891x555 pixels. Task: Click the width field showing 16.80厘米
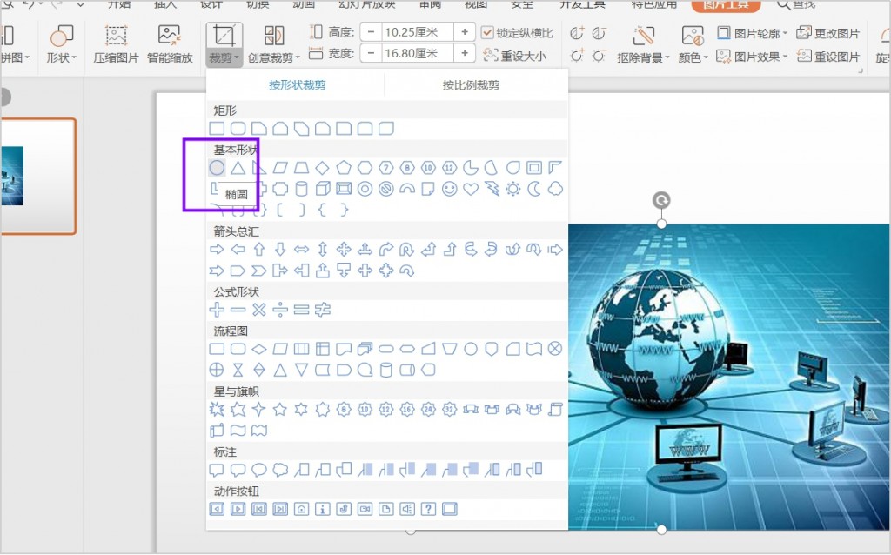point(417,53)
